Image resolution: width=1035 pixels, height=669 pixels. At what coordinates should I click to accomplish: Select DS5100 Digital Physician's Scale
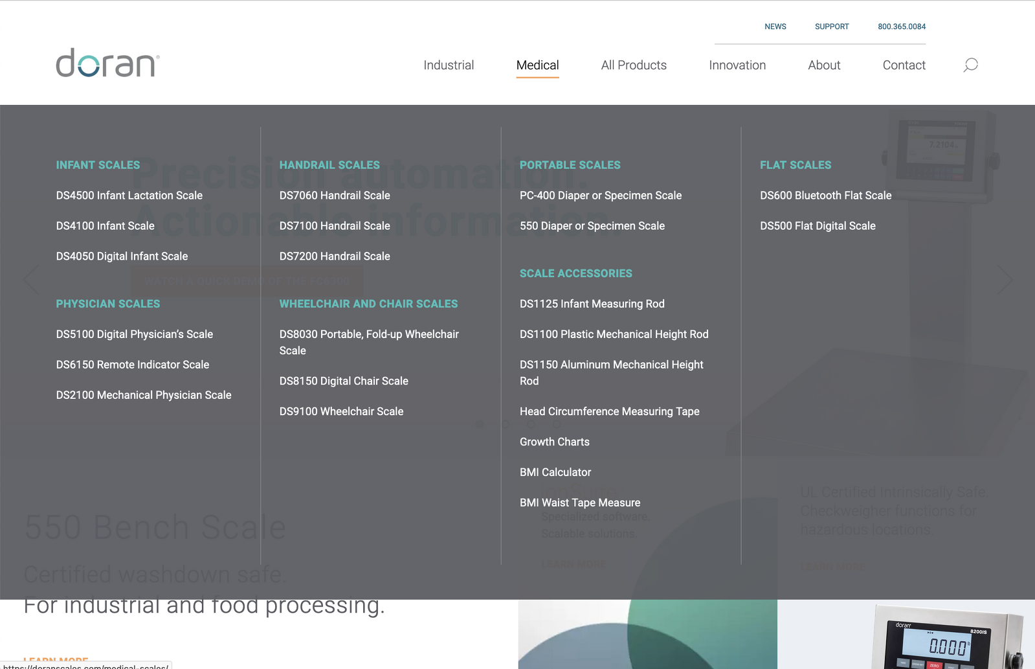coord(135,334)
